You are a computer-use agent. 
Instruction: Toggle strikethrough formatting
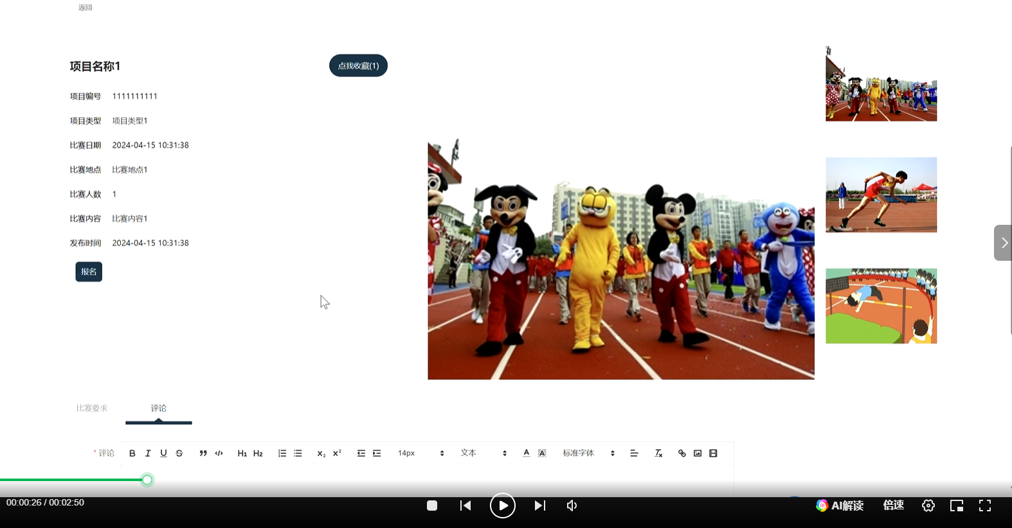[179, 453]
